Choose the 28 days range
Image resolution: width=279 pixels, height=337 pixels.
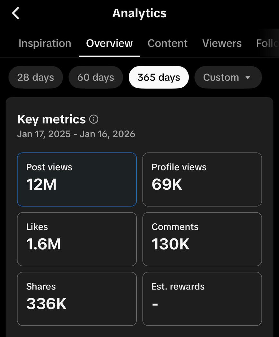36,77
